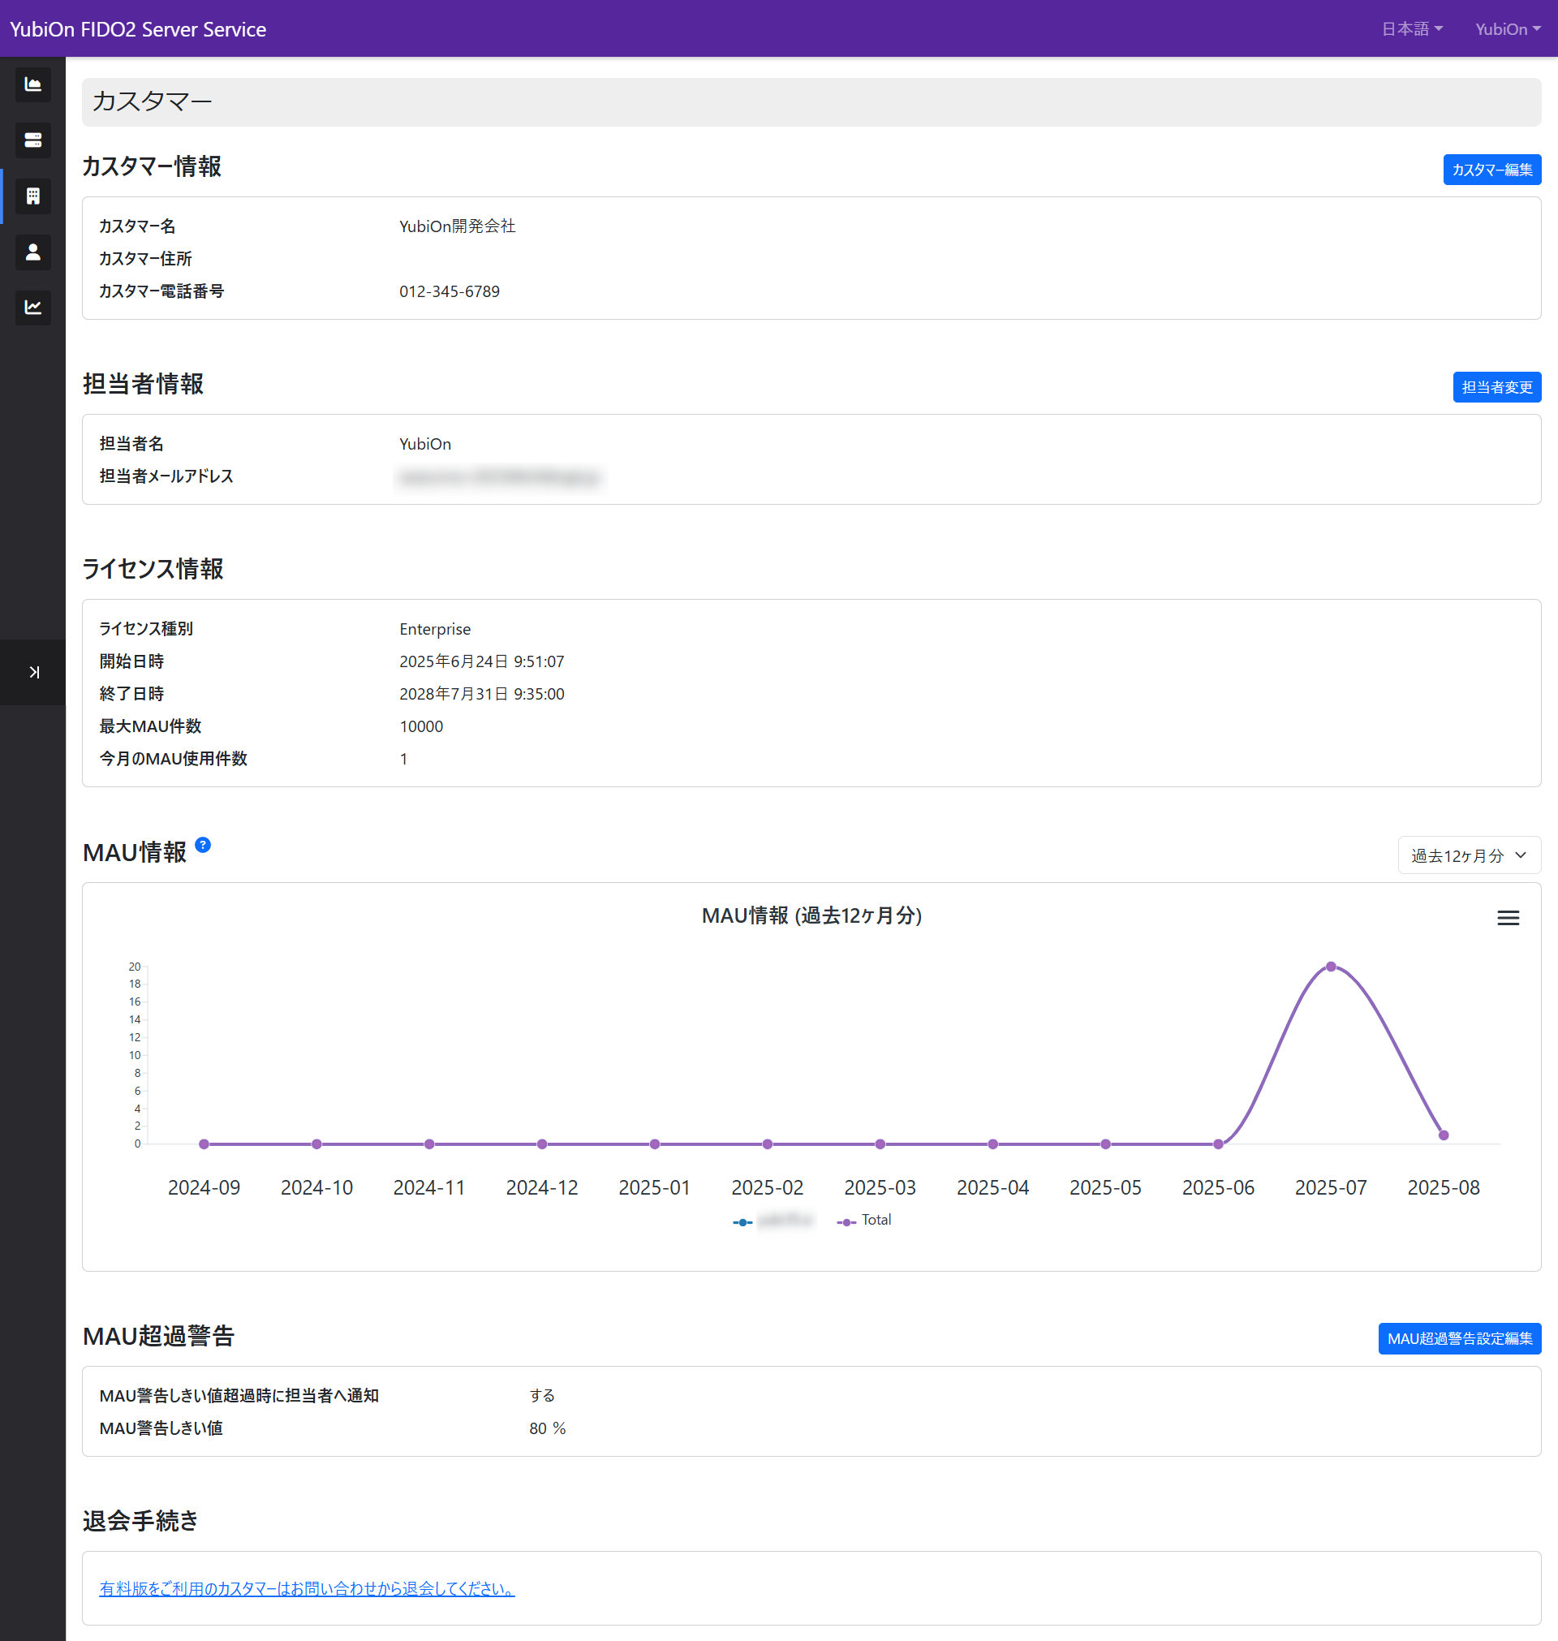Click the 2025-07 peak data point
This screenshot has height=1641, width=1558.
click(1331, 967)
